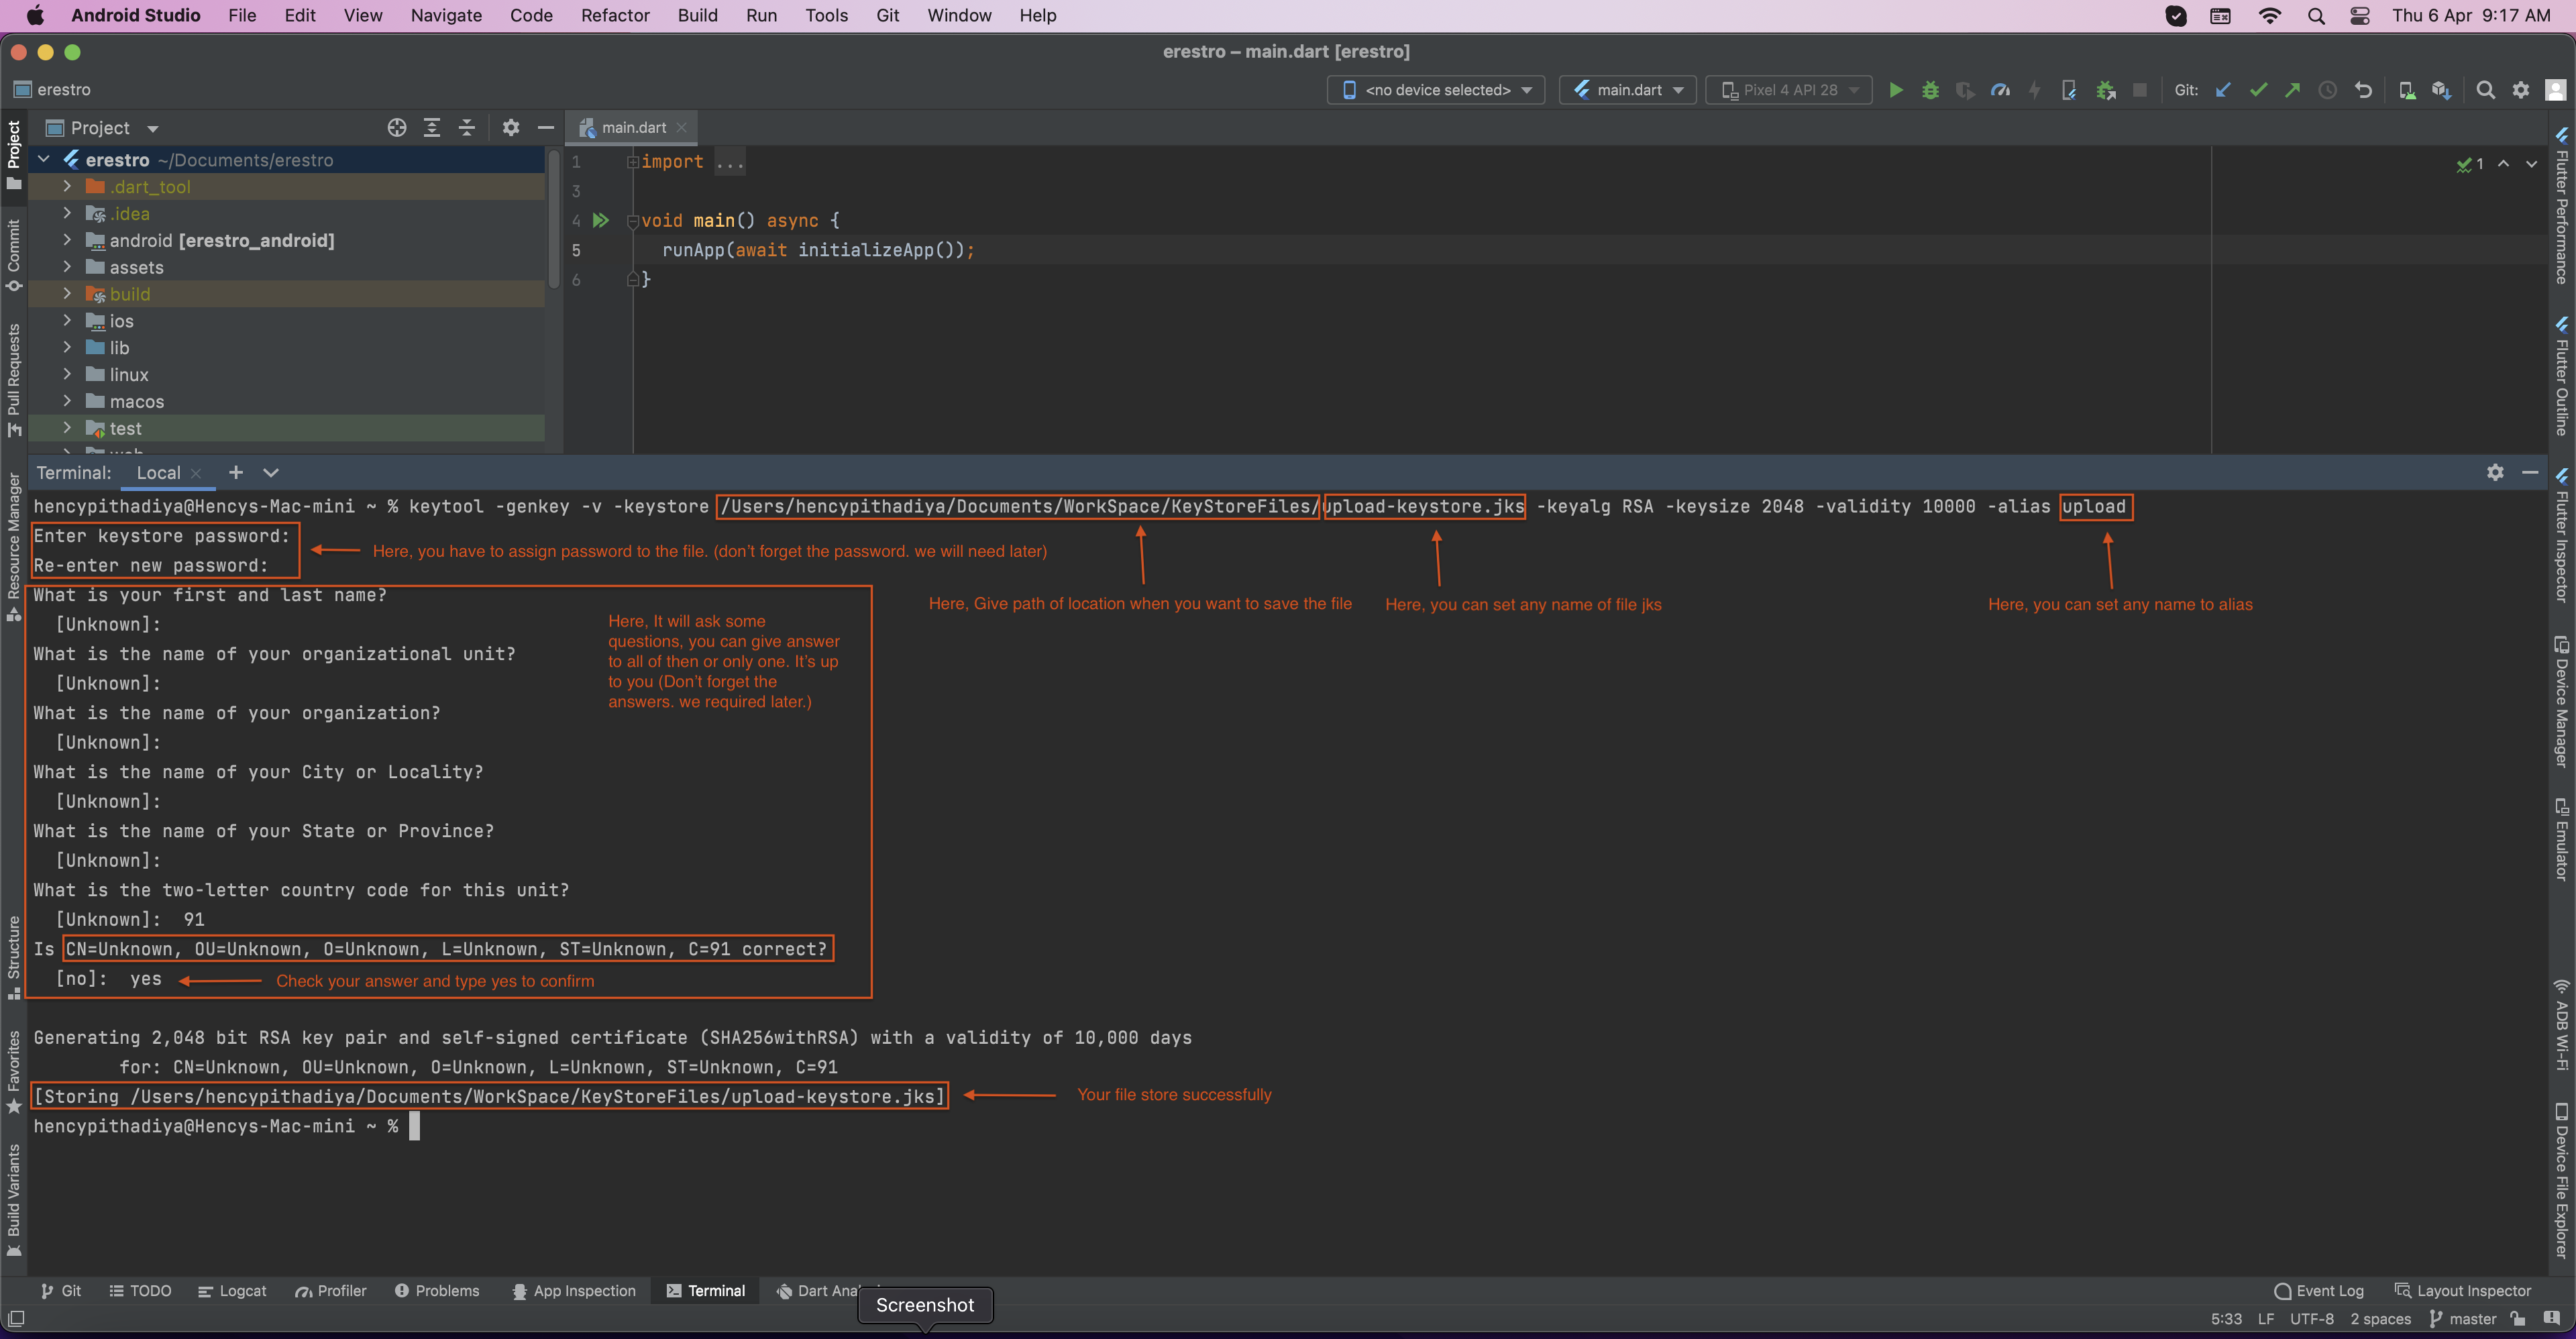The image size is (2576, 1339).
Task: Click the 2 spaces indent indicator
Action: tap(2380, 1319)
